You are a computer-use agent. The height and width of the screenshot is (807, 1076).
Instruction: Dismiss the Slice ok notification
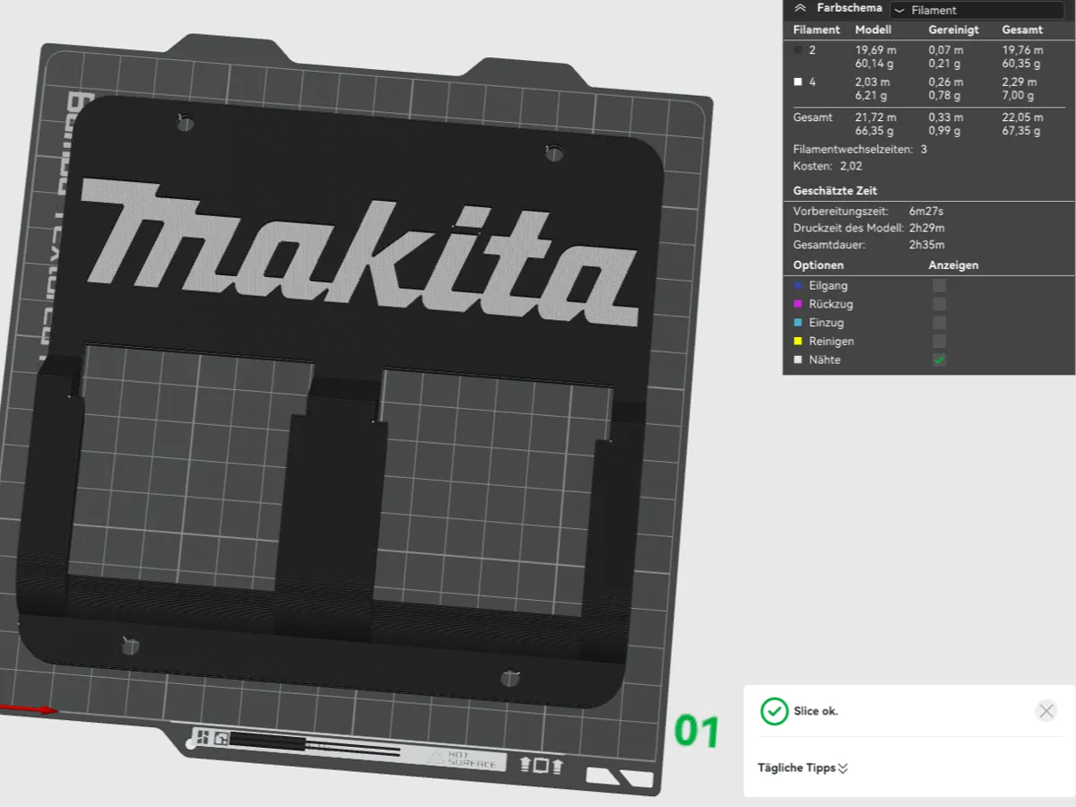[x=1046, y=711]
